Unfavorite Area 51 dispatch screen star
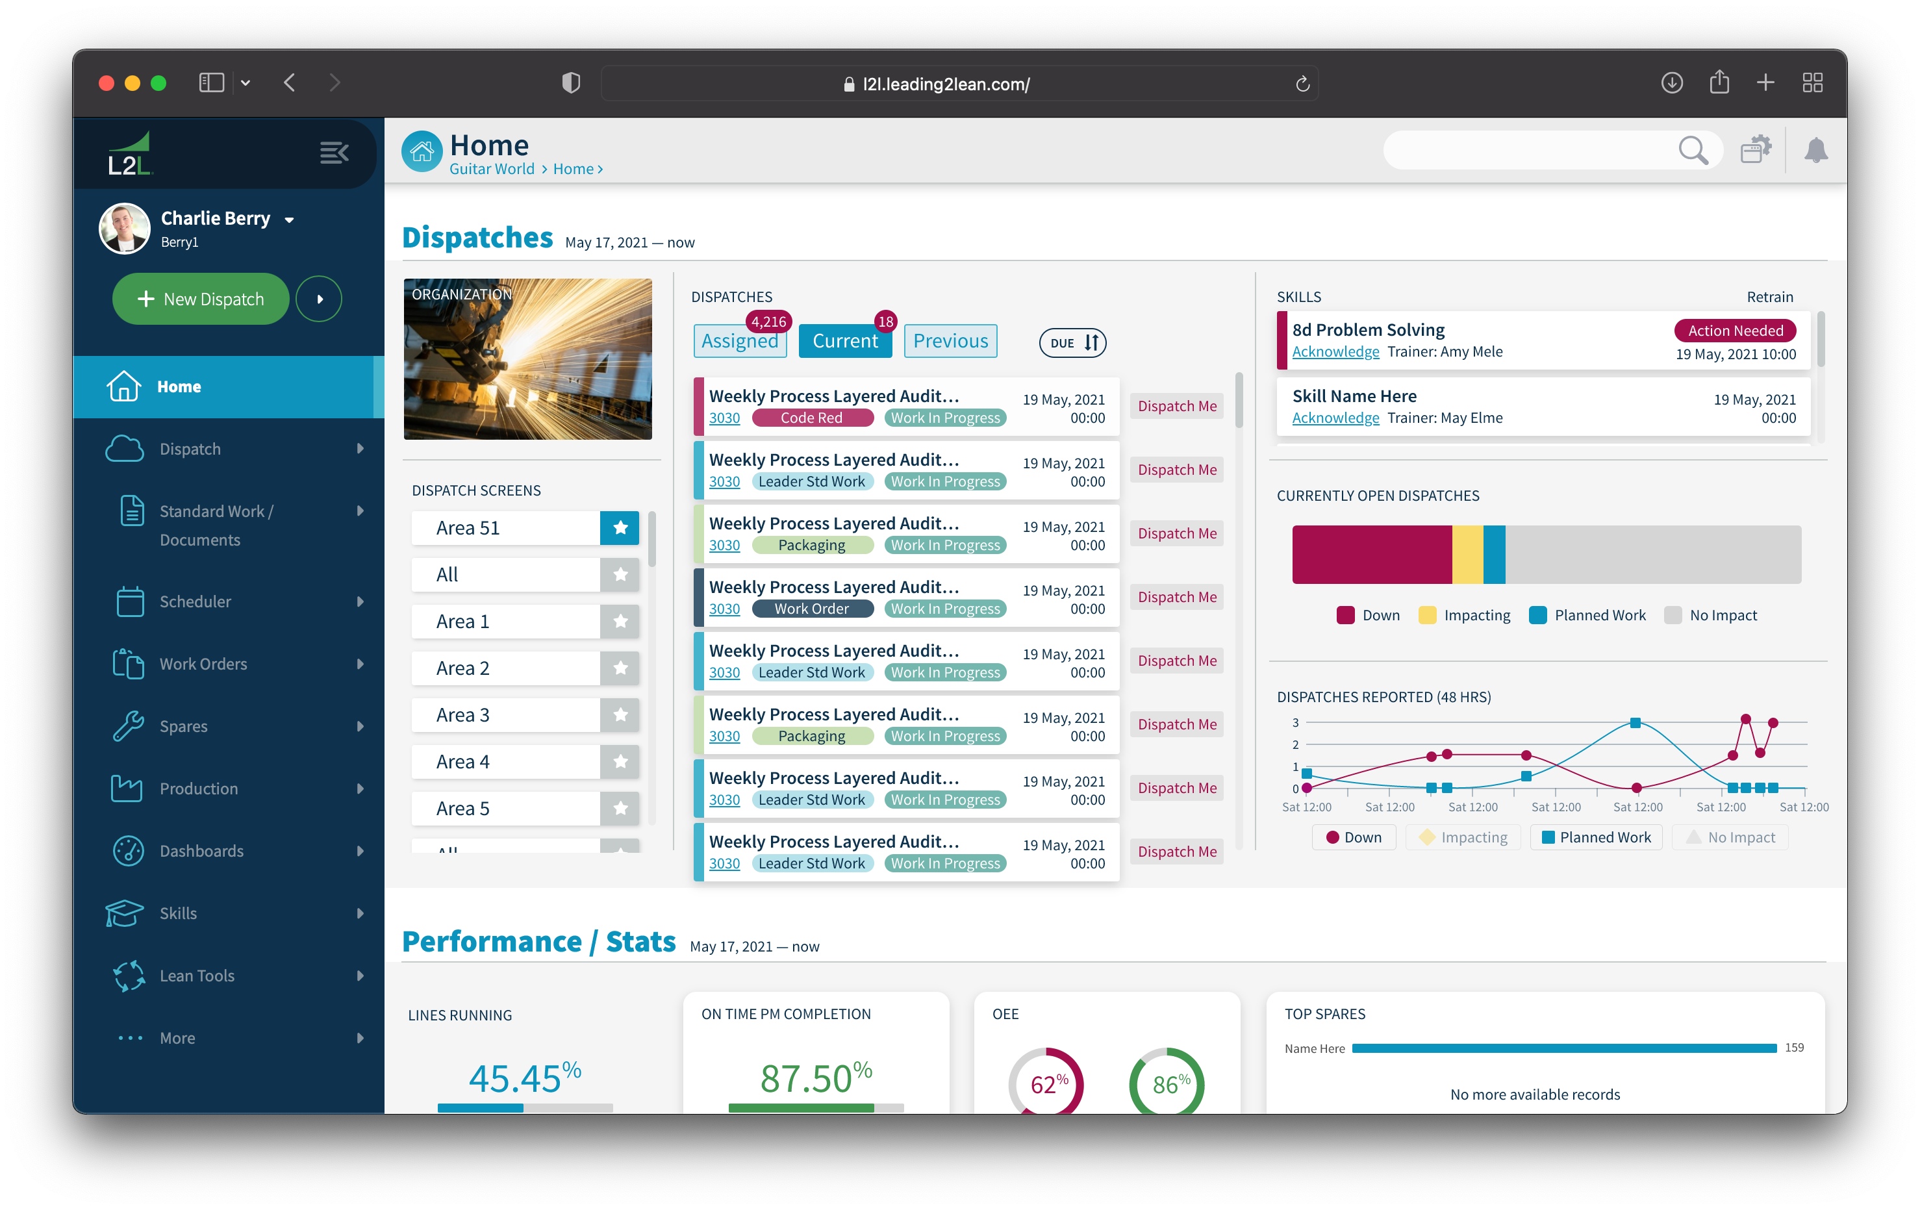The width and height of the screenshot is (1920, 1212). point(620,528)
